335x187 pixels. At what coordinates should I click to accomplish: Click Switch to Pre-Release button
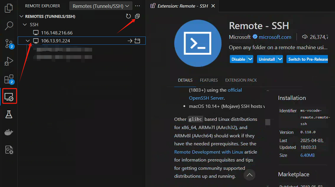click(x=307, y=59)
